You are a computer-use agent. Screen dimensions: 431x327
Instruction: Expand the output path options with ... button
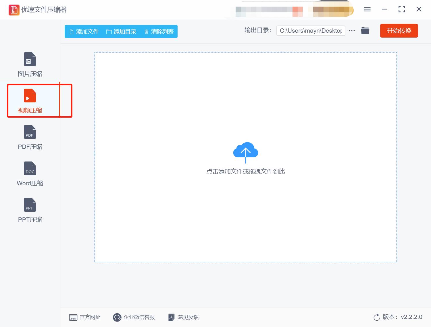pos(352,30)
